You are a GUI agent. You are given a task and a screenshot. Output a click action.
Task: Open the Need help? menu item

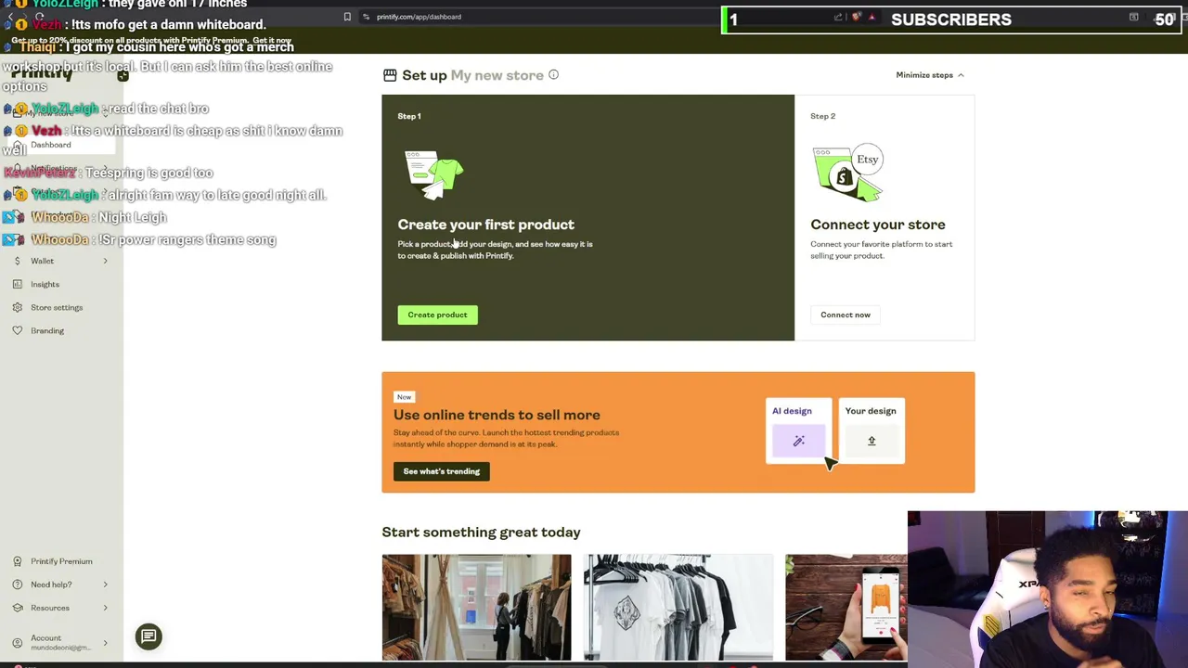point(51,584)
